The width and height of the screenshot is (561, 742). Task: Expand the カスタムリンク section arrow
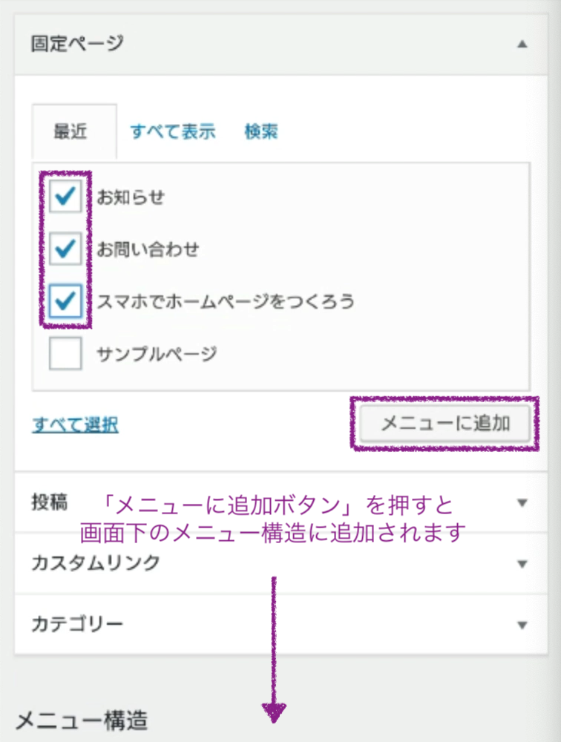tap(522, 563)
